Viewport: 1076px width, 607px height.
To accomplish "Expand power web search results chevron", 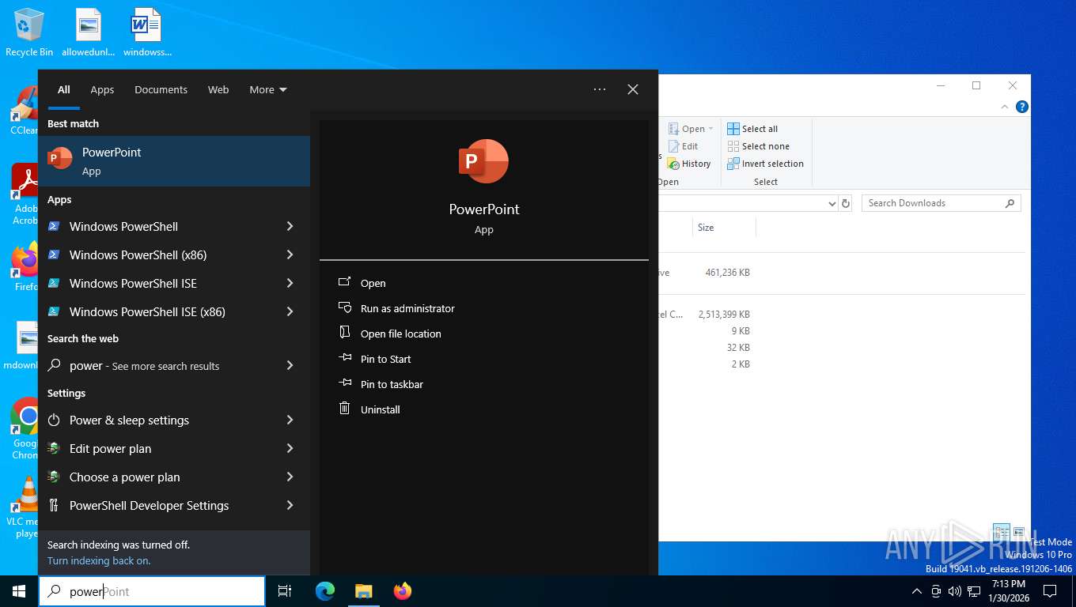I will (x=290, y=365).
